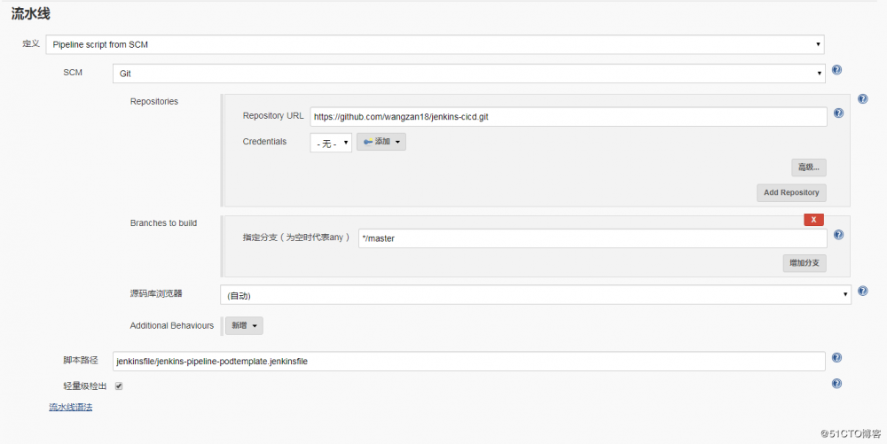This screenshot has height=444, width=887.
Task: Click the 高级... button
Action: (x=809, y=167)
